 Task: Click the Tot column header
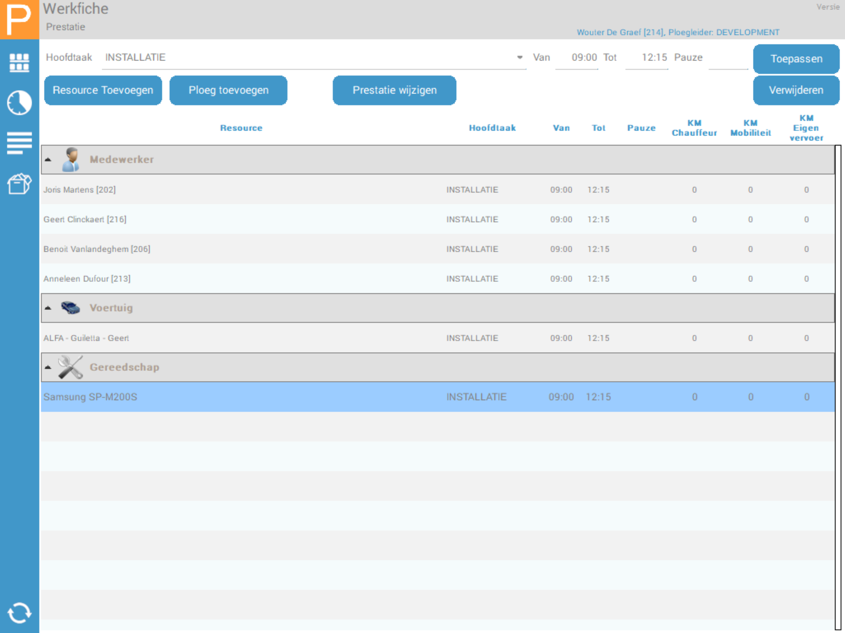pyautogui.click(x=598, y=128)
